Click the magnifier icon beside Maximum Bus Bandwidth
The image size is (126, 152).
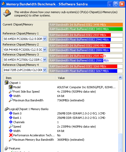point(11,100)
